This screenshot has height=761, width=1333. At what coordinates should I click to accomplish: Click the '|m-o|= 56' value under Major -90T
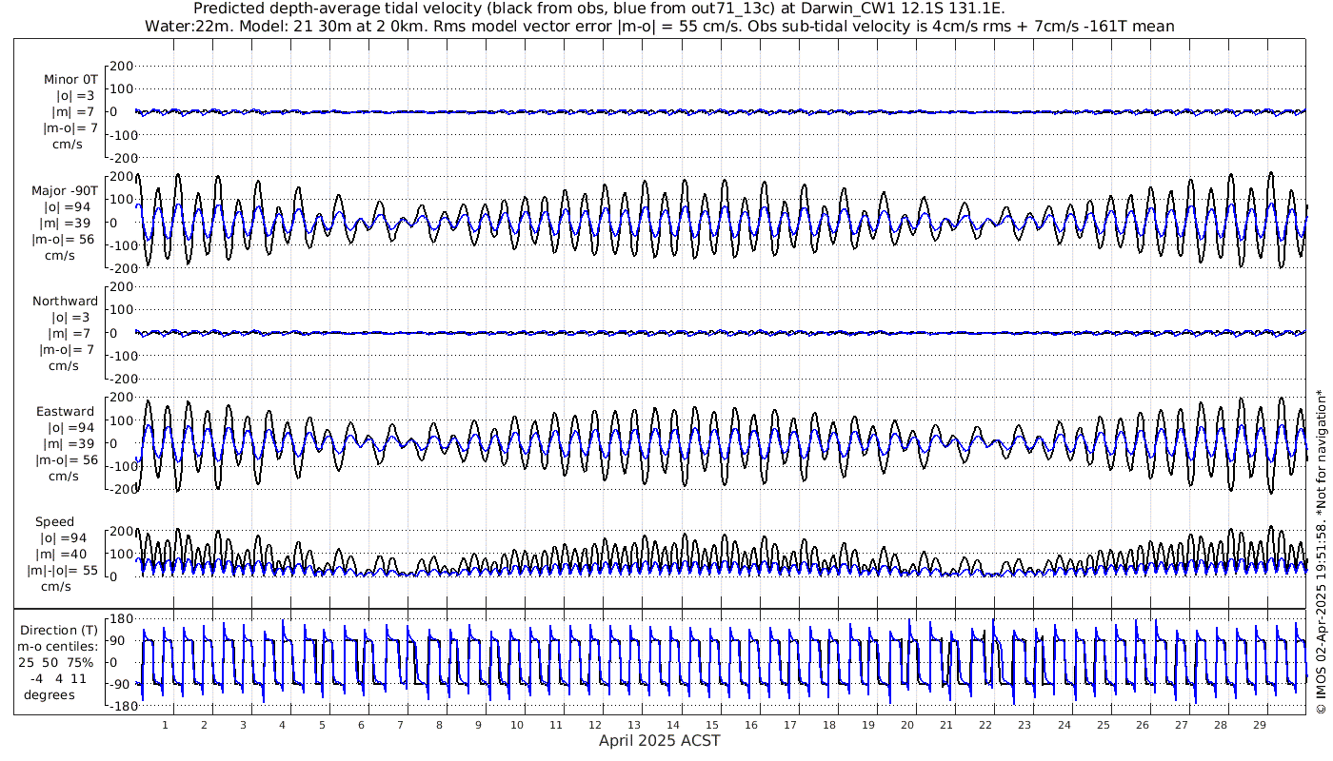[63, 239]
